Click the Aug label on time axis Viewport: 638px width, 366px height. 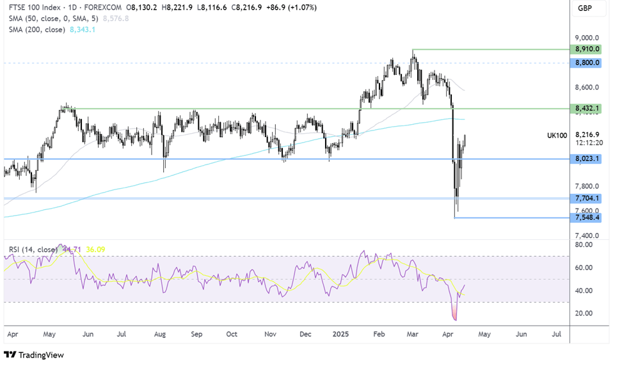[x=160, y=334]
